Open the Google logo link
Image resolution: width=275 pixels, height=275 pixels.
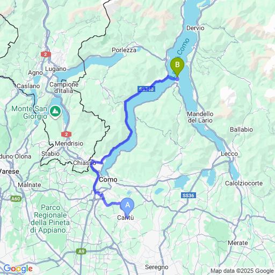(x=18, y=269)
